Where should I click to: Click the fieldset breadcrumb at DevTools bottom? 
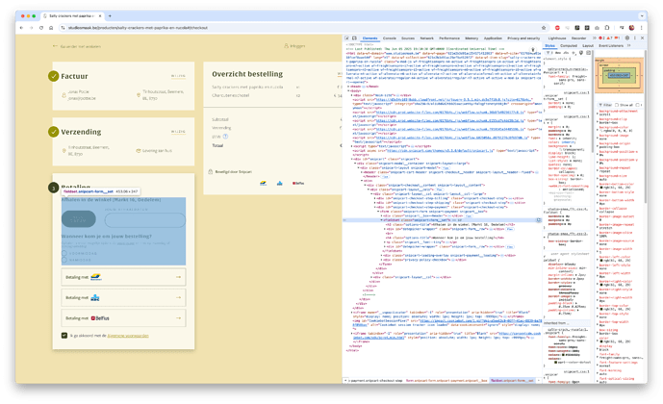[512, 381]
